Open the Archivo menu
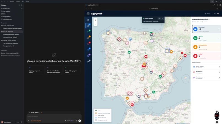 tap(12, 1)
